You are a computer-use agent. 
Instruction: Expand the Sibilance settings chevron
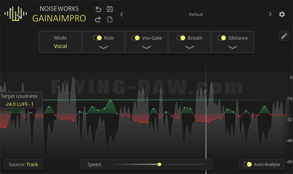233,47
